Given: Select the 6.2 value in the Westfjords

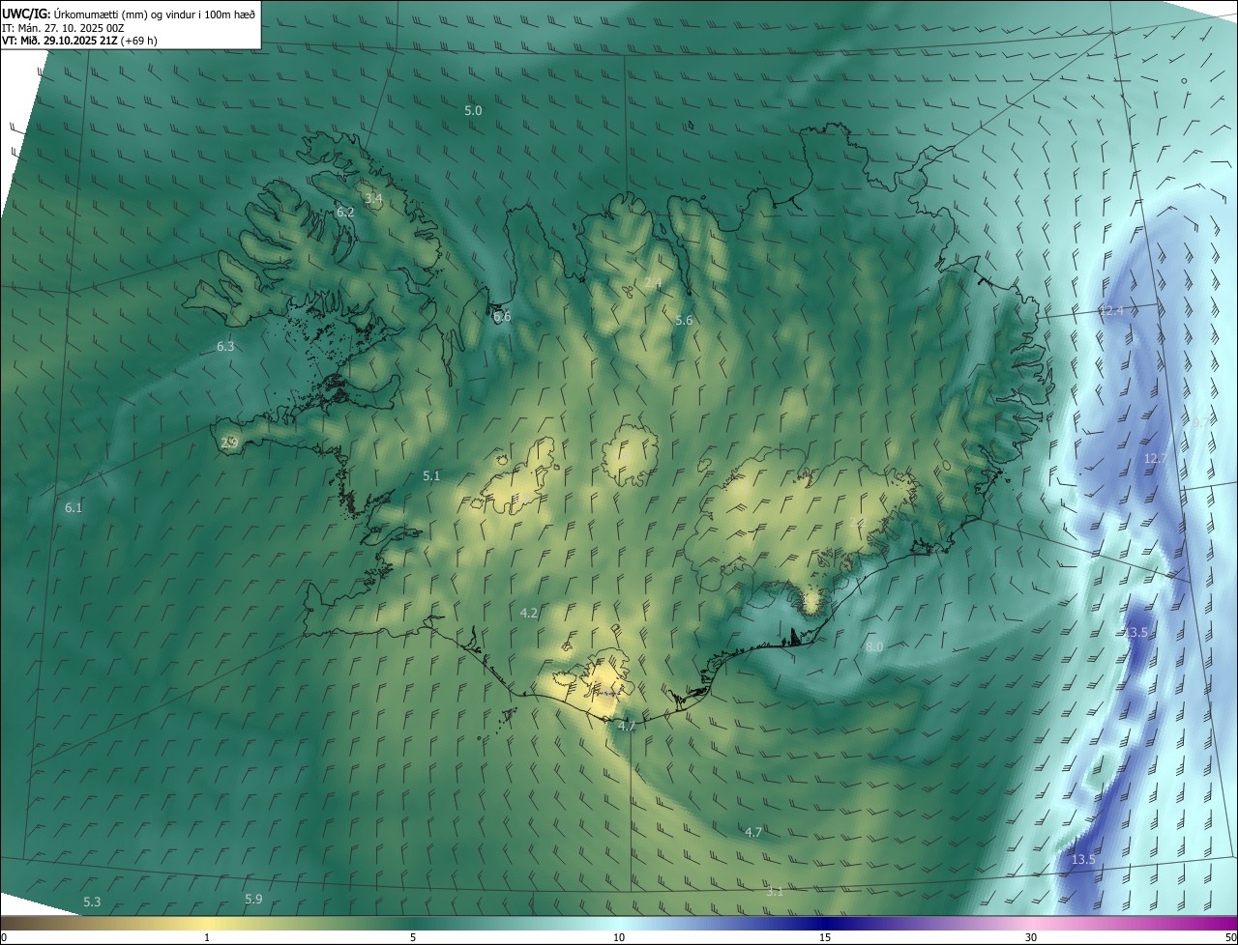Looking at the screenshot, I should click(344, 212).
